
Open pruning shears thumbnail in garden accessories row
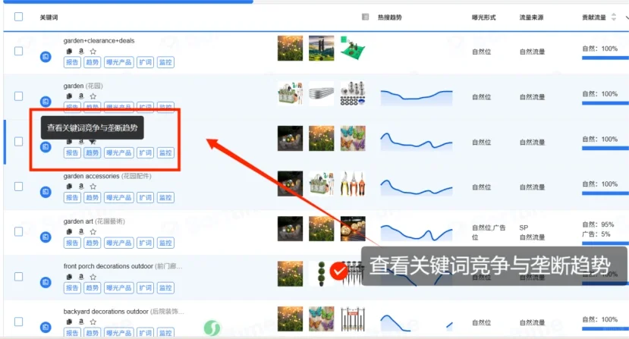pyautogui.click(x=353, y=184)
